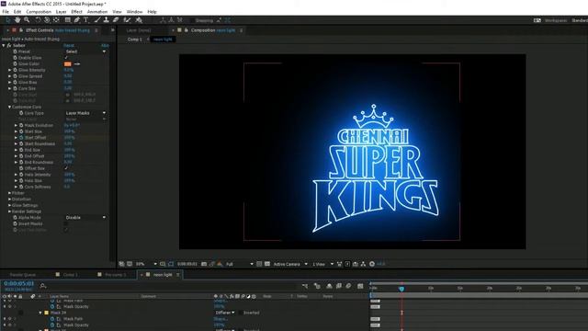Screen dimensions: 588x331
Task: Open the Full resolution dropdown
Action: click(x=239, y=264)
